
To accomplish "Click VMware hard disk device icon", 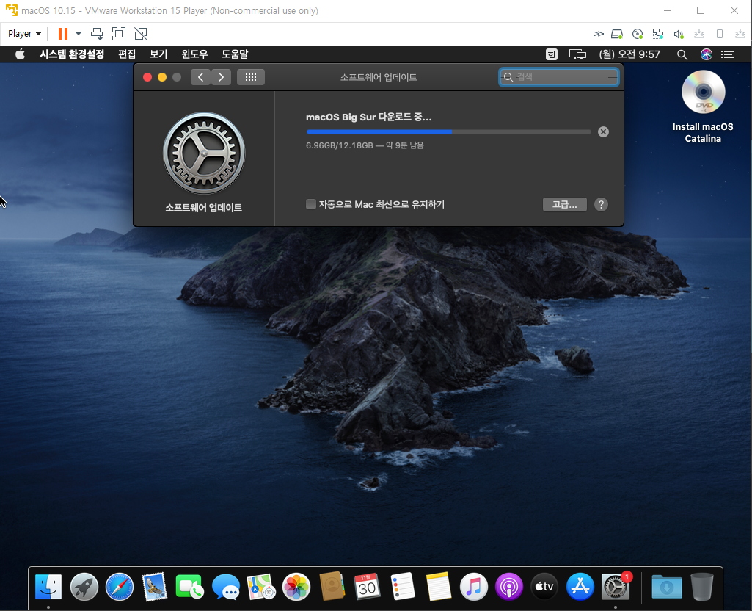I will 617,34.
